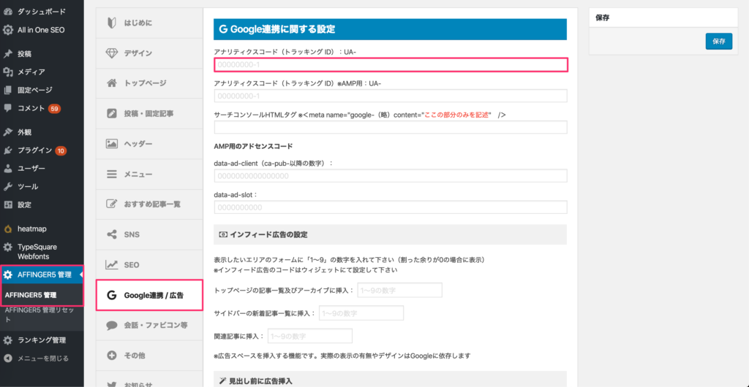749x387 pixels.
Task: Focus サイドバーの新着記事一覧 insertion field
Action: click(361, 313)
